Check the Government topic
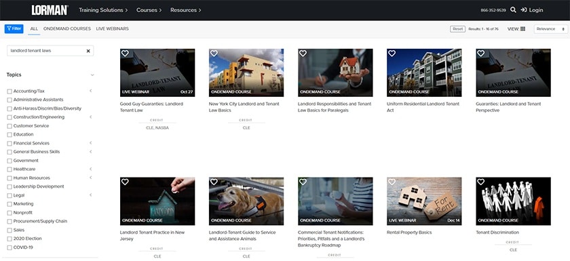The height and width of the screenshot is (261, 570). tap(9, 161)
